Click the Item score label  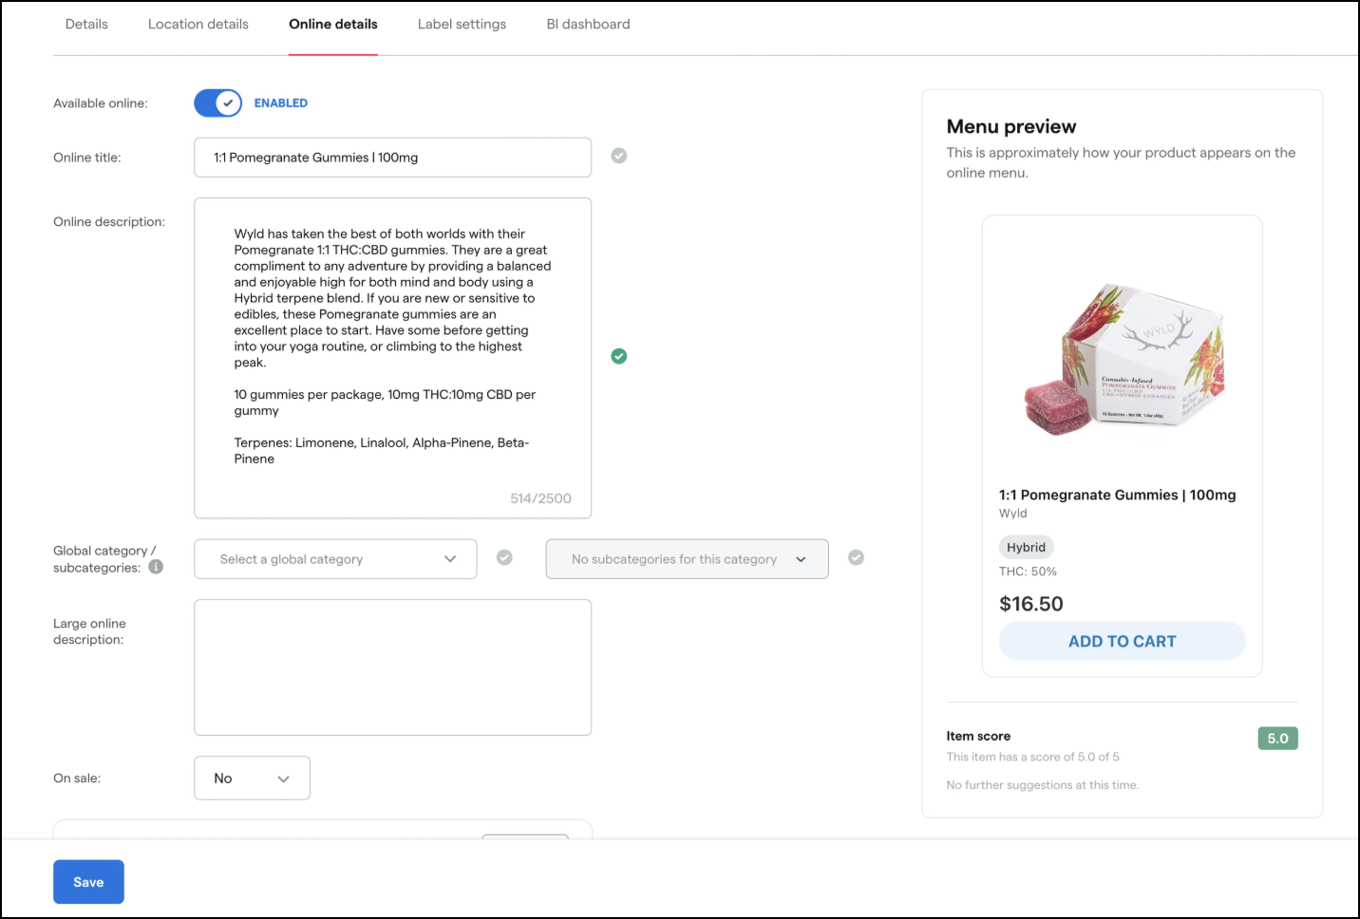[978, 736]
